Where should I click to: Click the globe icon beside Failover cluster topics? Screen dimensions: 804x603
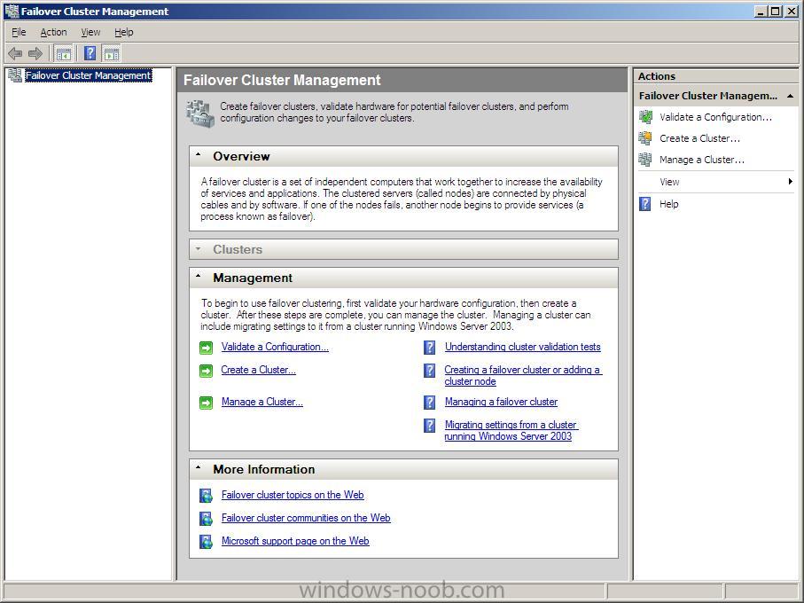(207, 496)
